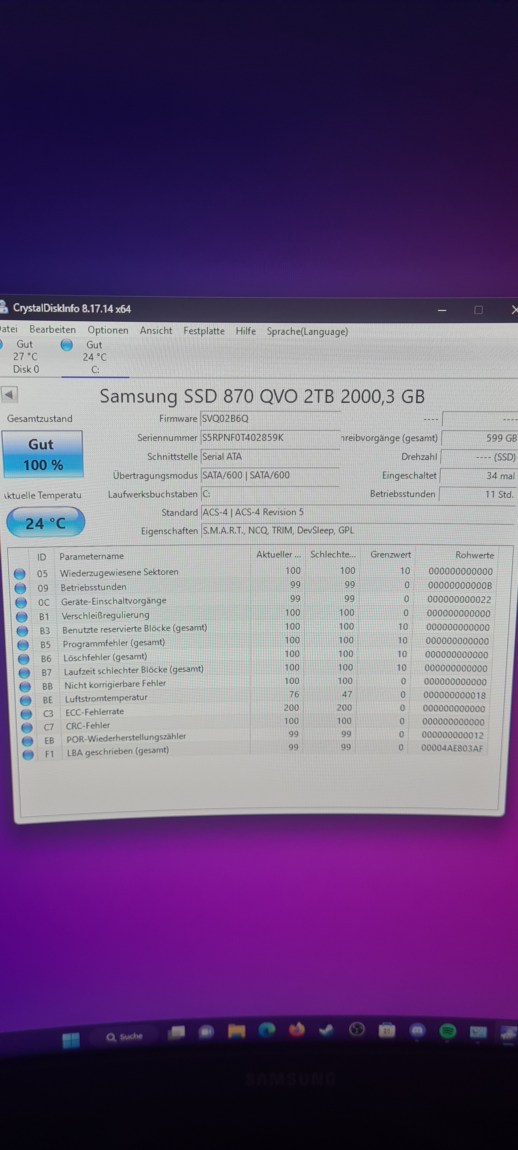This screenshot has width=518, height=1150.
Task: Click the Parametername column header
Action: (x=92, y=556)
